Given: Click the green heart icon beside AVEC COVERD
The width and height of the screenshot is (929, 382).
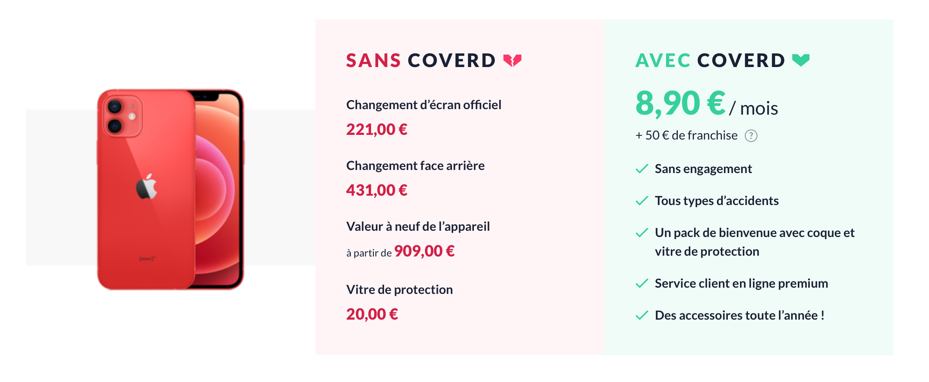Looking at the screenshot, I should (800, 60).
